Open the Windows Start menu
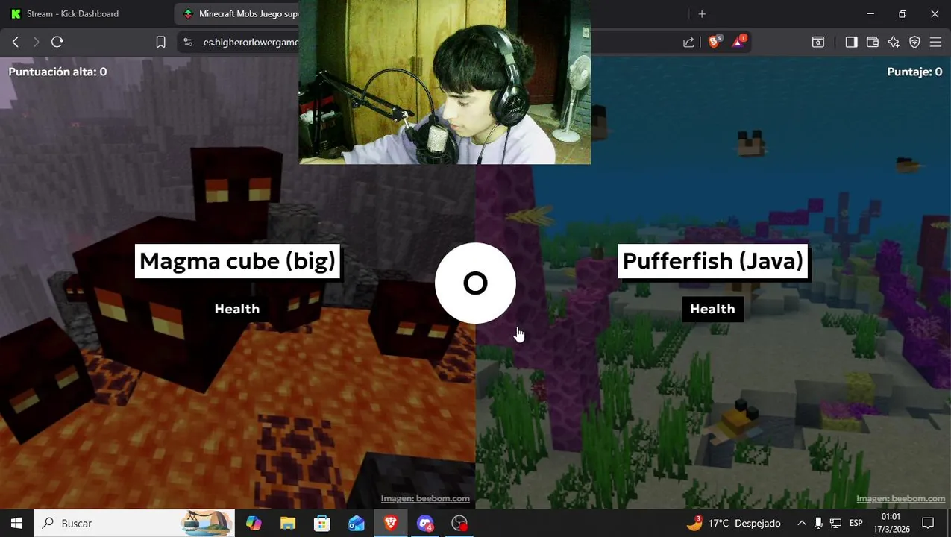The height and width of the screenshot is (537, 951). [16, 524]
